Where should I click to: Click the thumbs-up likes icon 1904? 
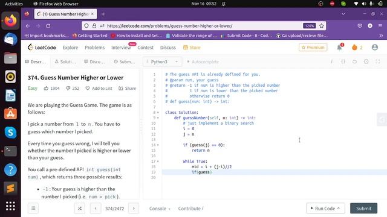[46, 88]
